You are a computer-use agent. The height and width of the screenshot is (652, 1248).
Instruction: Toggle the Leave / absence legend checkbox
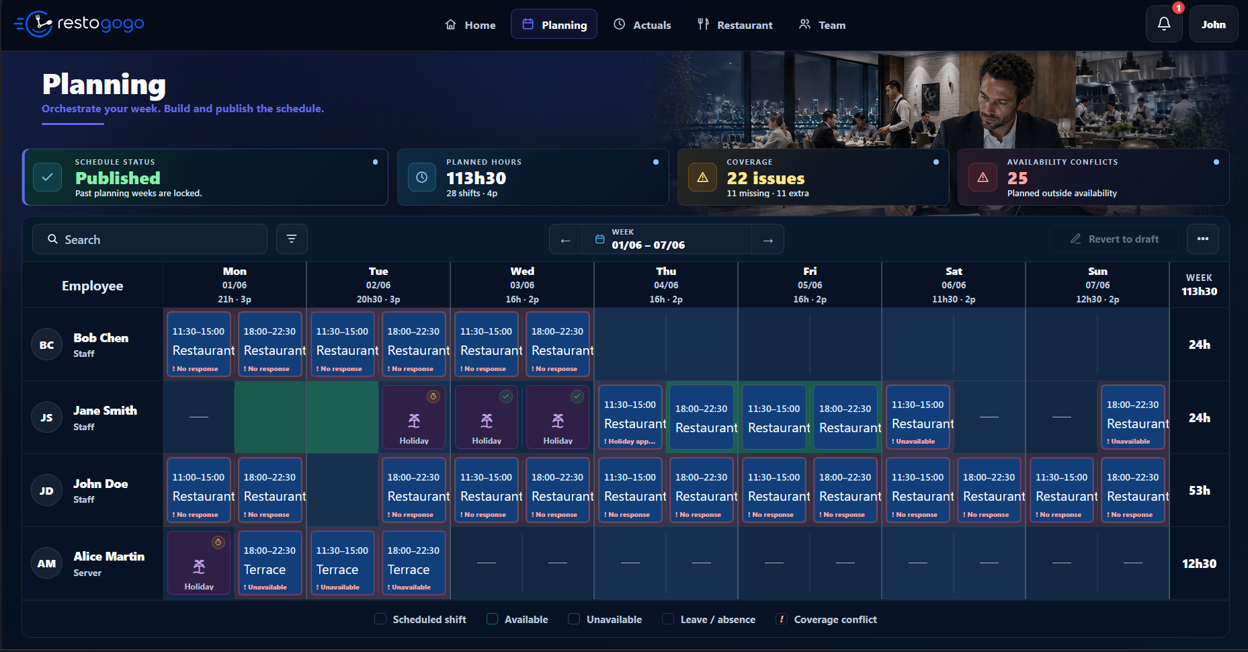668,619
